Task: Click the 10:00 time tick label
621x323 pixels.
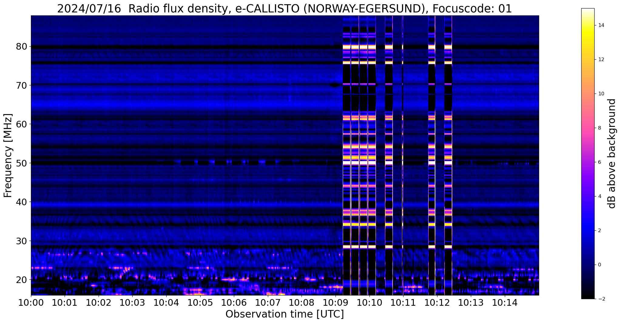Action: pyautogui.click(x=31, y=303)
